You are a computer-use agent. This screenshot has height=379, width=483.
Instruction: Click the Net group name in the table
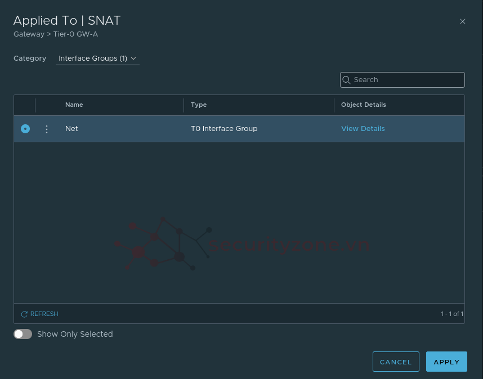tap(71, 129)
